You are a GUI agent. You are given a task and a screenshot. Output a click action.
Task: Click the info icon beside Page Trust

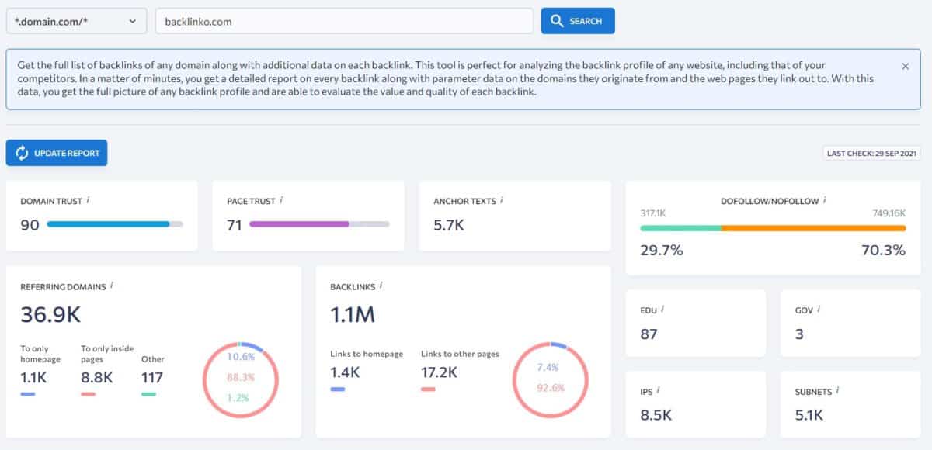281,200
